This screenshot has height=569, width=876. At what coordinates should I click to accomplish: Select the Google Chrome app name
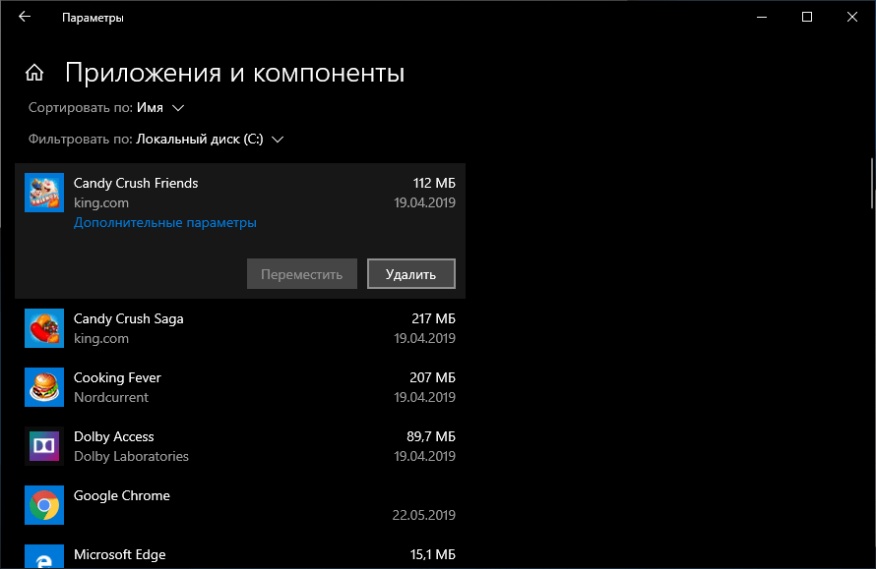pyautogui.click(x=122, y=495)
